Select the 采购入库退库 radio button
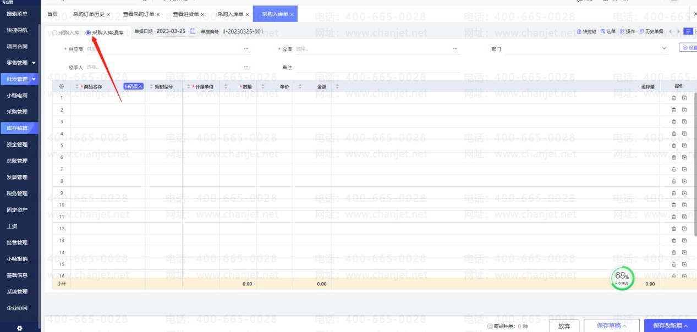The image size is (697, 332). click(88, 33)
